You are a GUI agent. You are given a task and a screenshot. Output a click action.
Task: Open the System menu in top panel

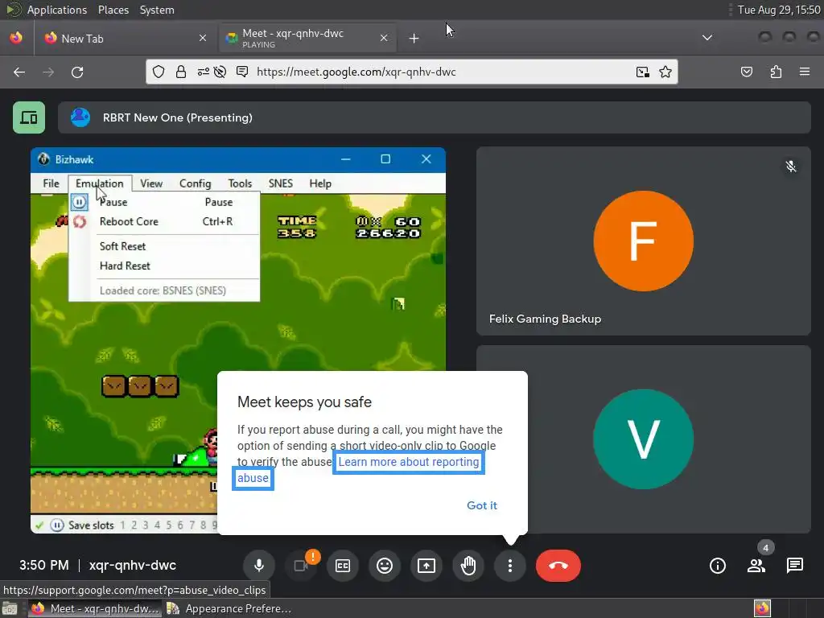point(157,10)
